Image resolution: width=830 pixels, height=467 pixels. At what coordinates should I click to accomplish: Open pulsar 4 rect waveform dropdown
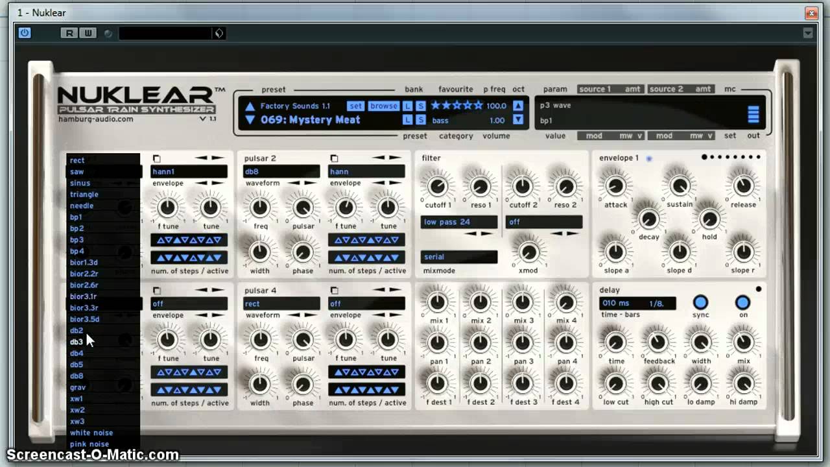tap(281, 304)
